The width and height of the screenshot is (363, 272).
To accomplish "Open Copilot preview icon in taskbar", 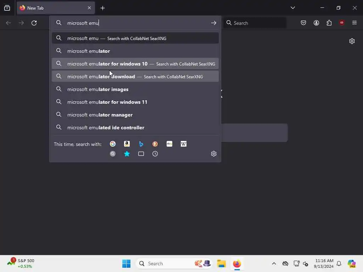I will coord(351,263).
